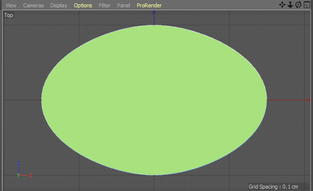Click the blue Z letter in axis indicator
The image size is (313, 191).
click(x=19, y=164)
